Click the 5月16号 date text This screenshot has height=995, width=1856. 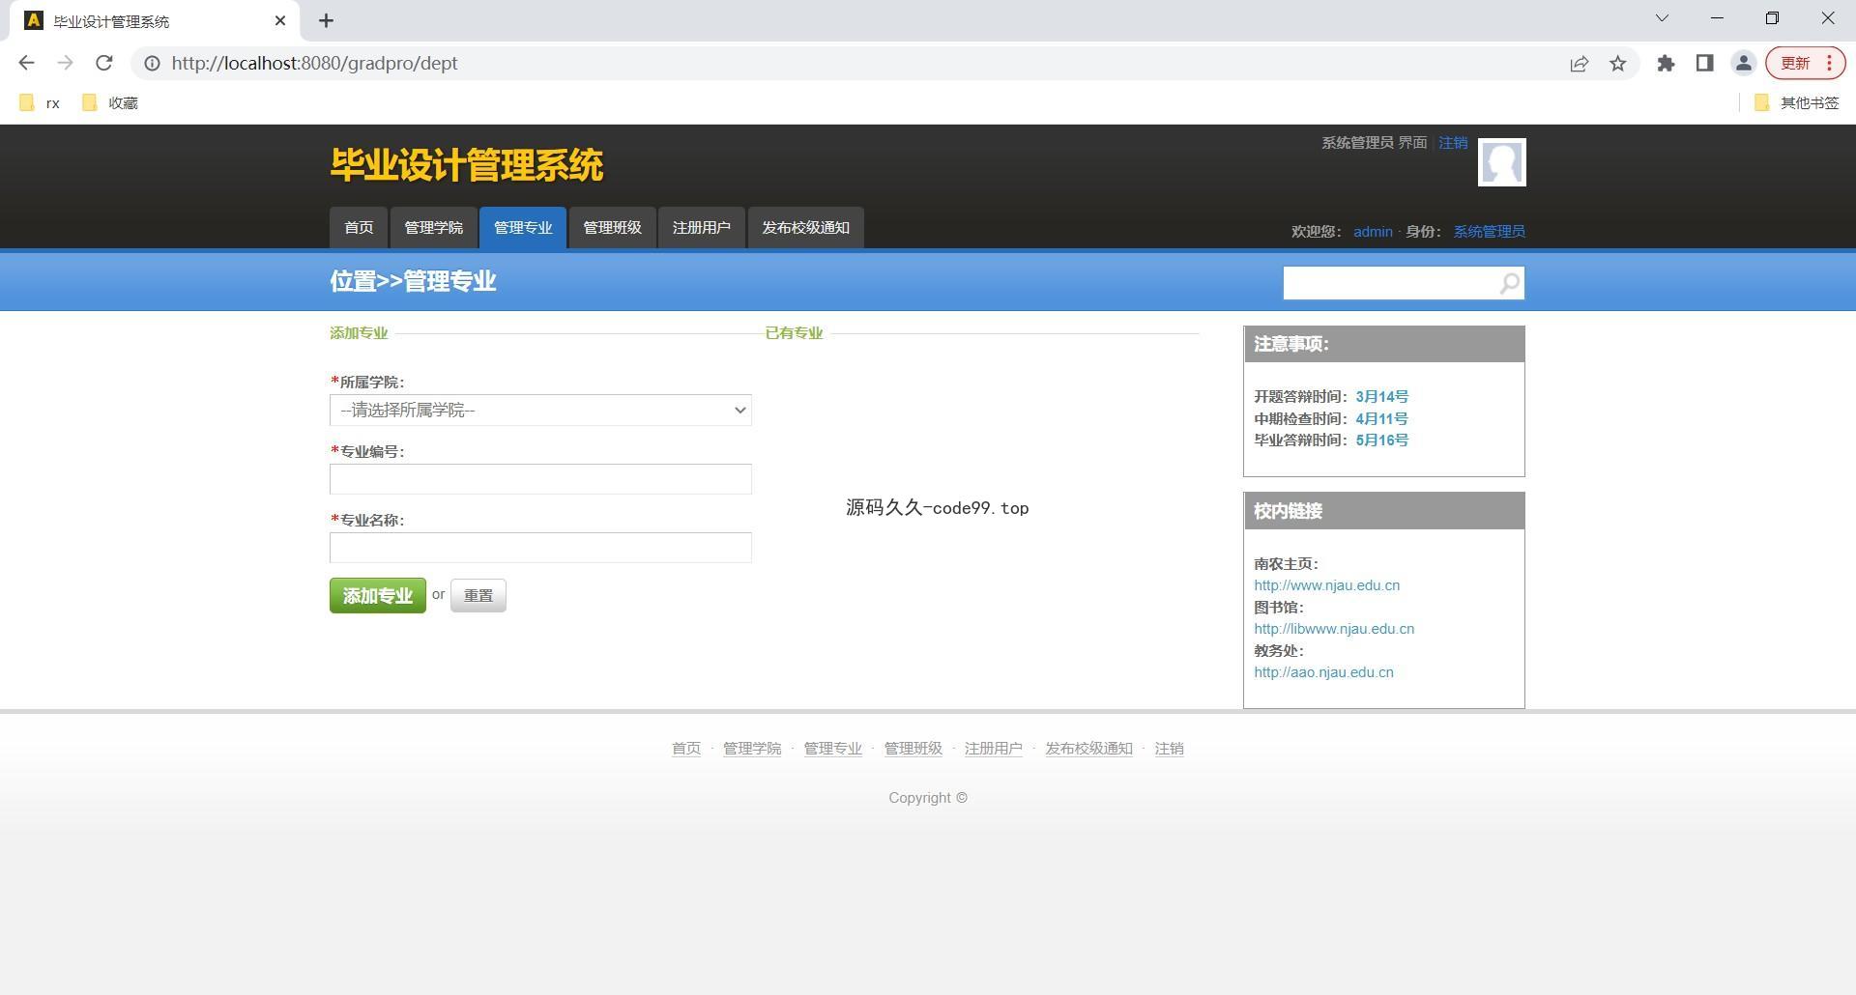pyautogui.click(x=1381, y=441)
